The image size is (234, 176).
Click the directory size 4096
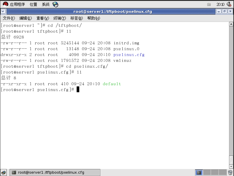pos(74,55)
